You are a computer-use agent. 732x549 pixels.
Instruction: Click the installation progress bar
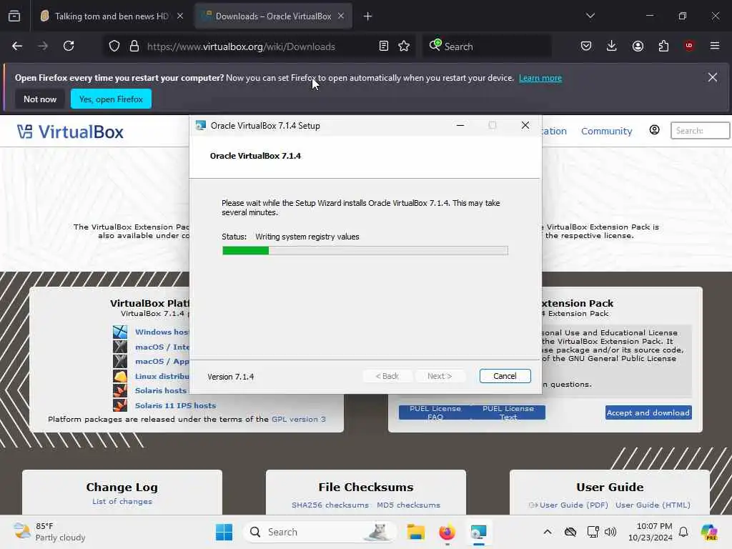(365, 251)
